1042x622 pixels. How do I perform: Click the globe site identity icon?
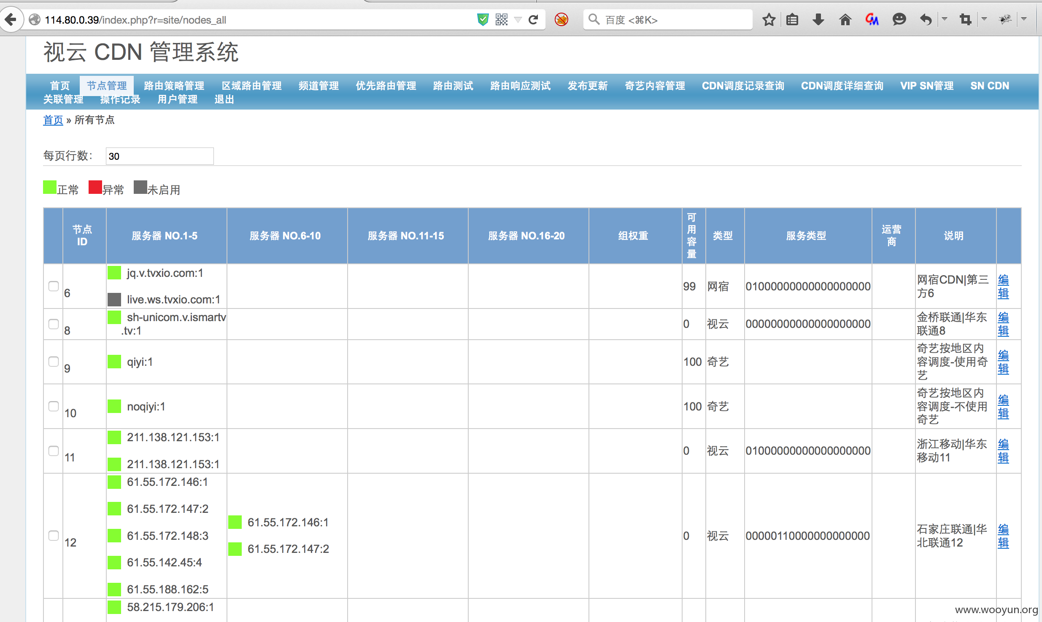(35, 19)
